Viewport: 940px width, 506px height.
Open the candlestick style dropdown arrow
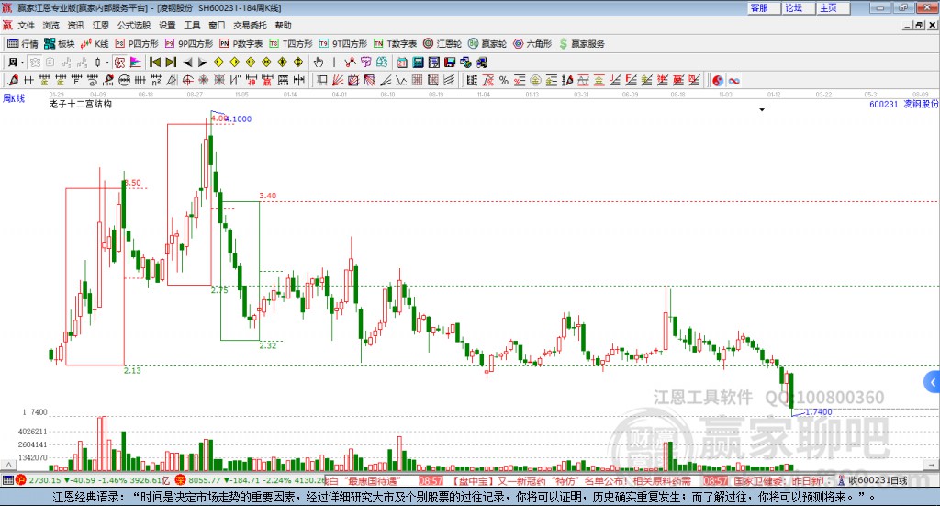[x=106, y=62]
